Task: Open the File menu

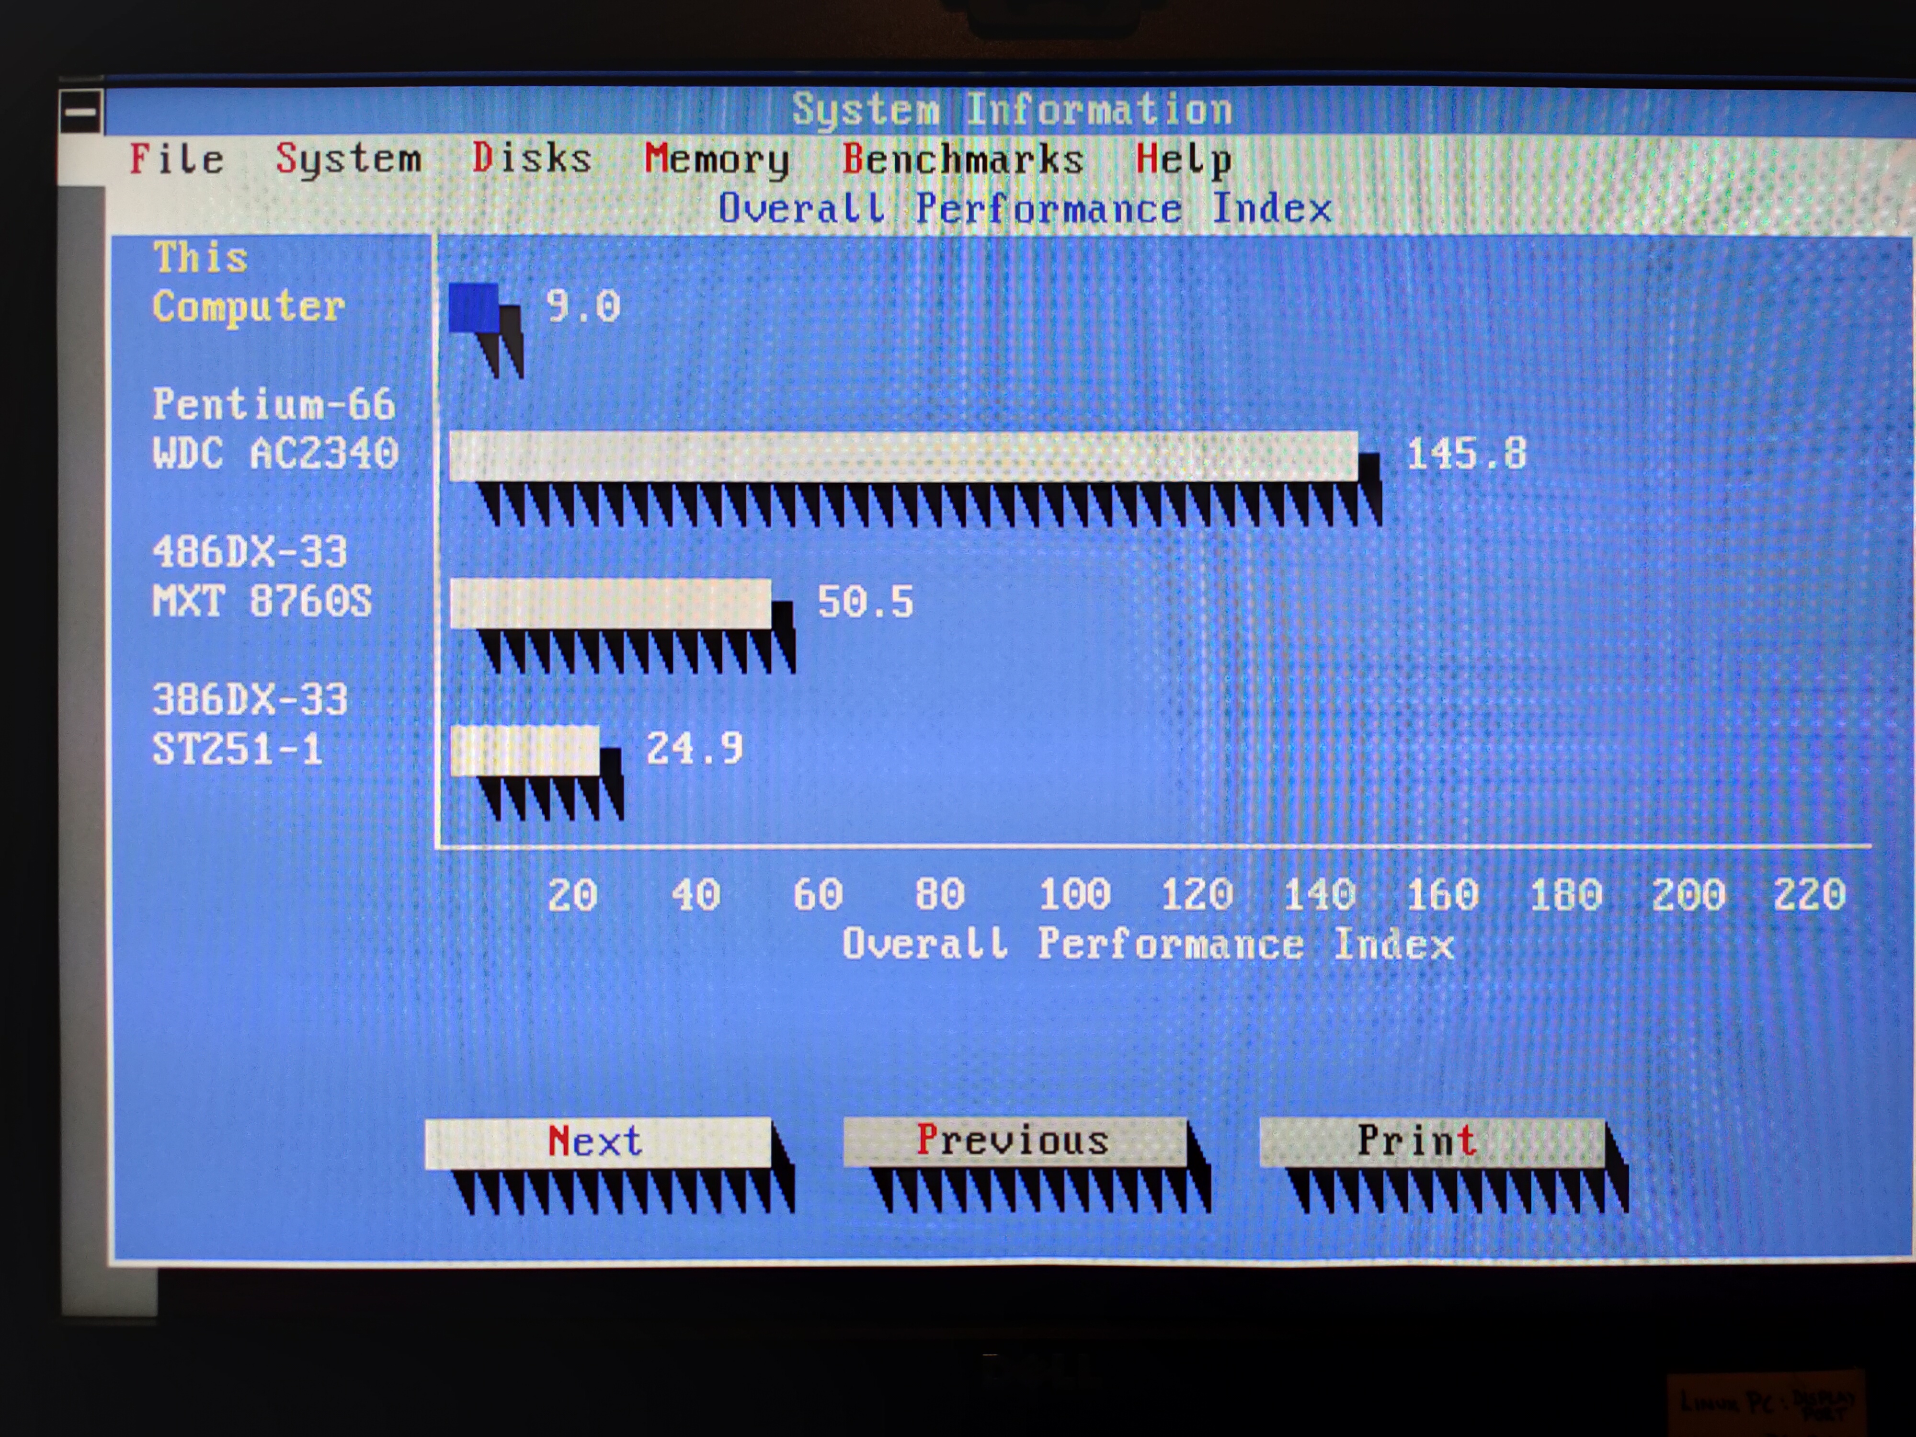Action: point(177,160)
